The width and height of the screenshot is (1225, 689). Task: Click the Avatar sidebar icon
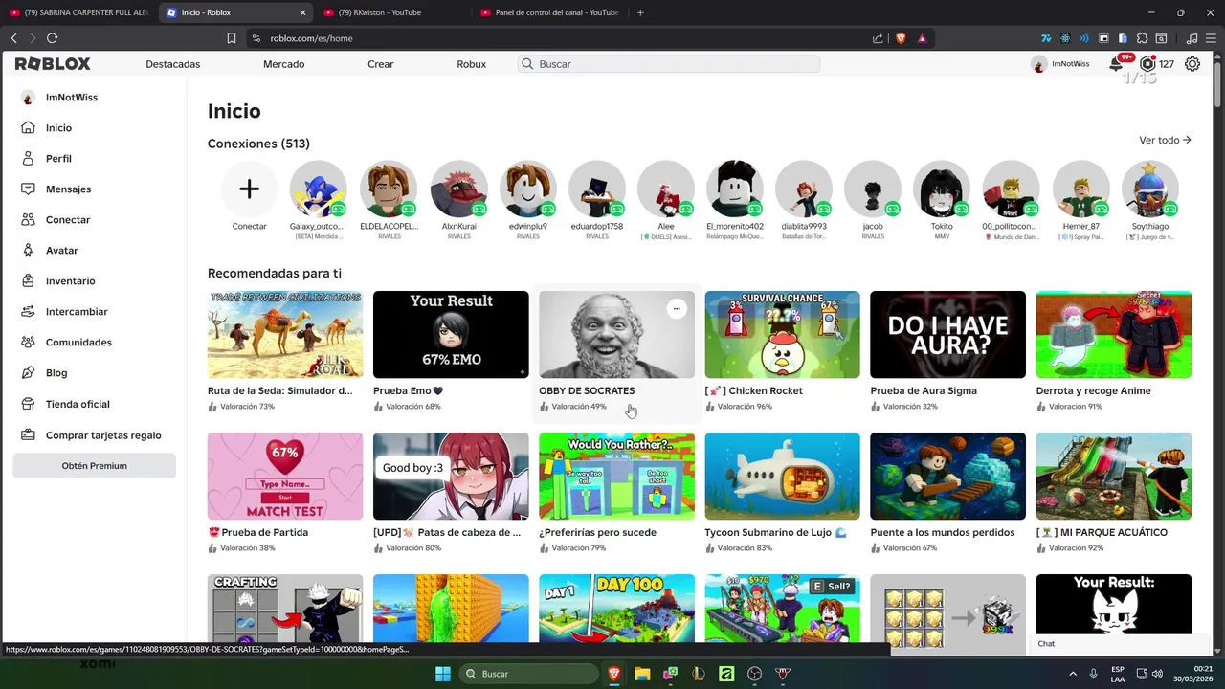(x=28, y=251)
